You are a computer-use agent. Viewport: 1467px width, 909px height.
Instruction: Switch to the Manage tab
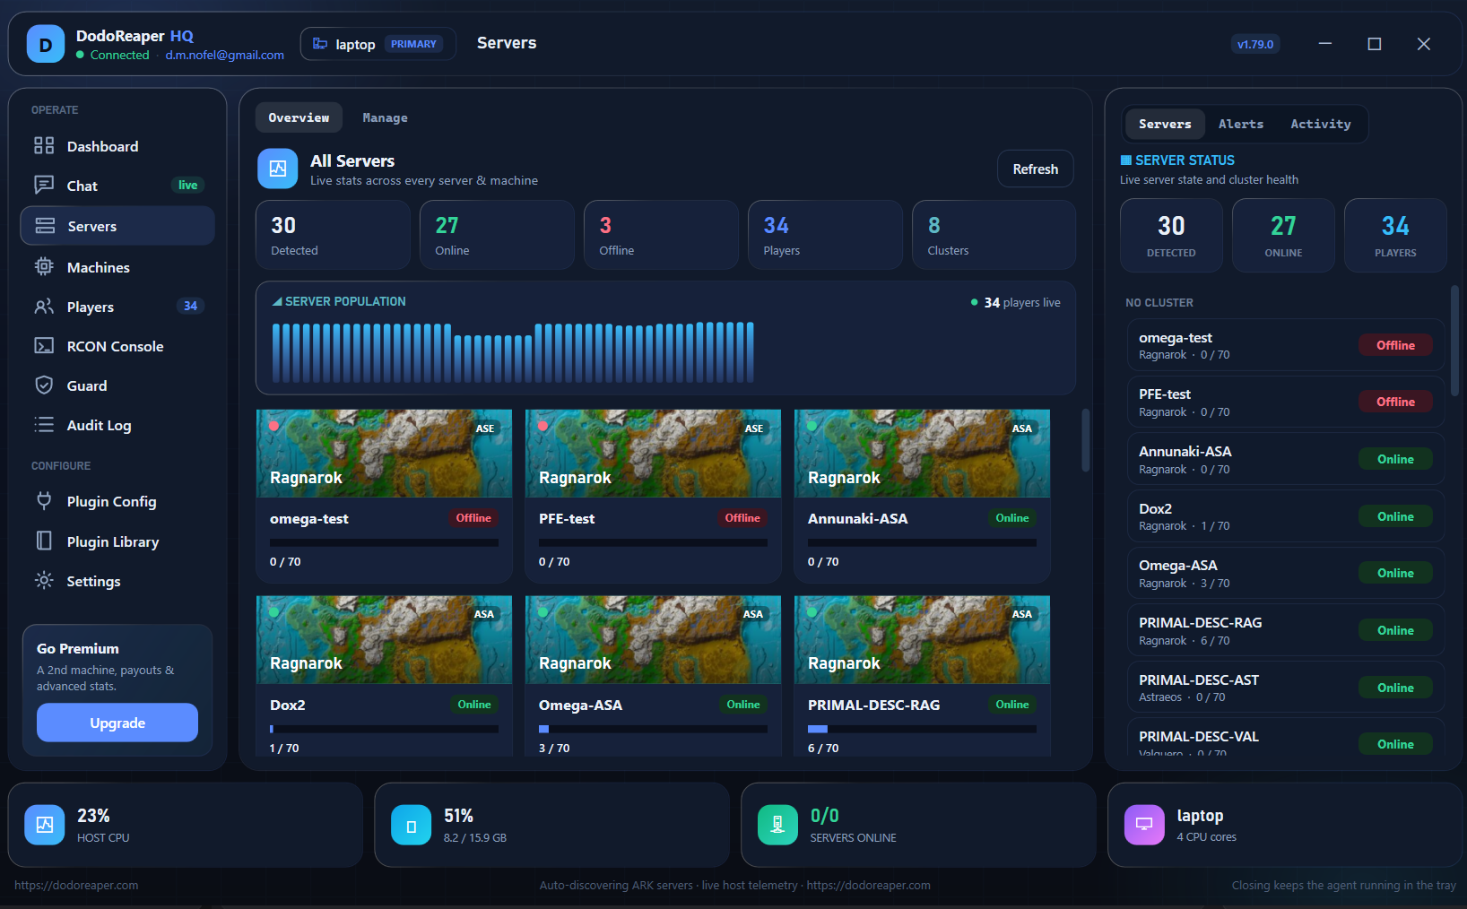pyautogui.click(x=385, y=117)
